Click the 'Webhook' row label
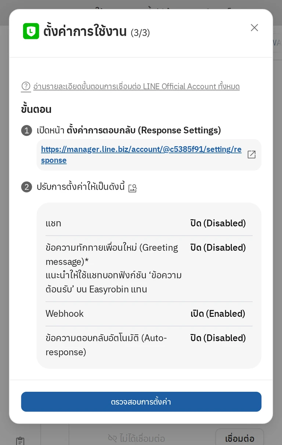This screenshot has height=445, width=282. (65, 313)
